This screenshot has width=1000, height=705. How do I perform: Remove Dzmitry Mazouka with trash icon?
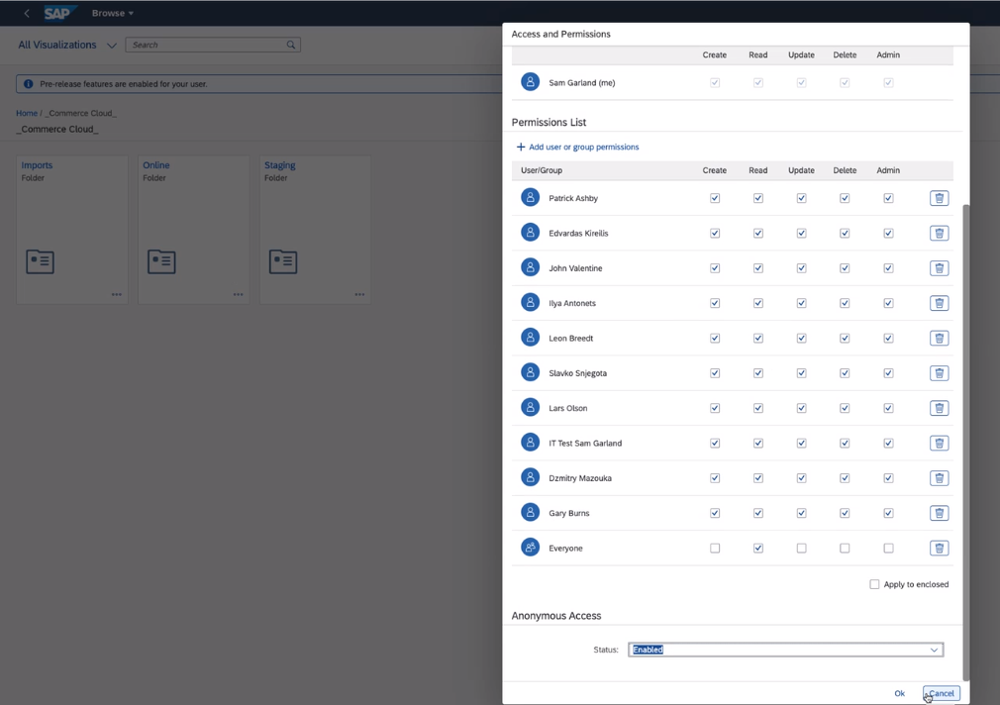pos(939,478)
